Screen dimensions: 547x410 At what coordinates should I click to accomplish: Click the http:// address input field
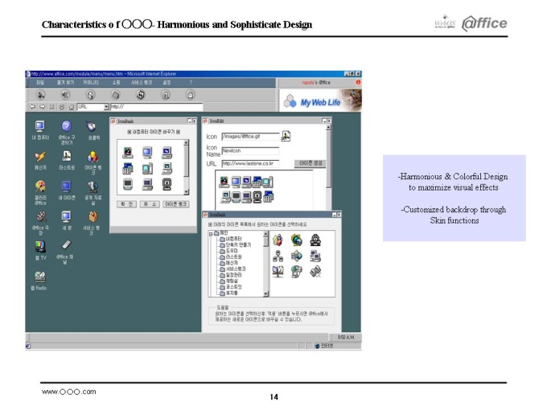pyautogui.click(x=156, y=107)
